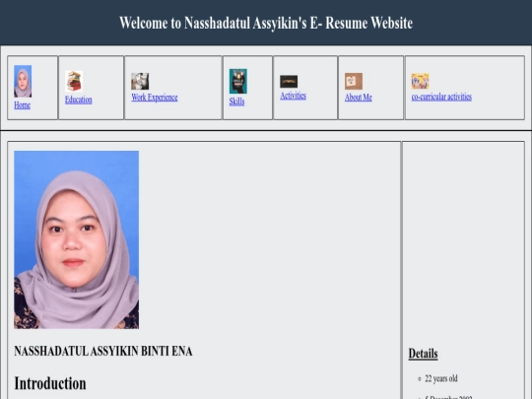Click the Introduction heading
This screenshot has height=399, width=532.
coord(50,384)
